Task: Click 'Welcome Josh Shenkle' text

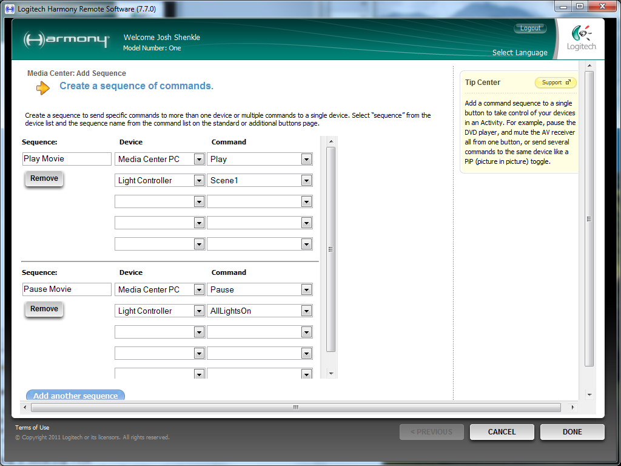Action: click(x=161, y=37)
